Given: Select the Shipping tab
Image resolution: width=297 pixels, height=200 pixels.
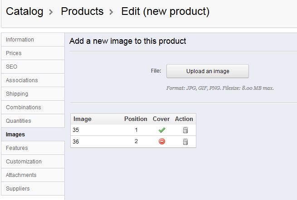Looking at the screenshot, I should (x=17, y=94).
